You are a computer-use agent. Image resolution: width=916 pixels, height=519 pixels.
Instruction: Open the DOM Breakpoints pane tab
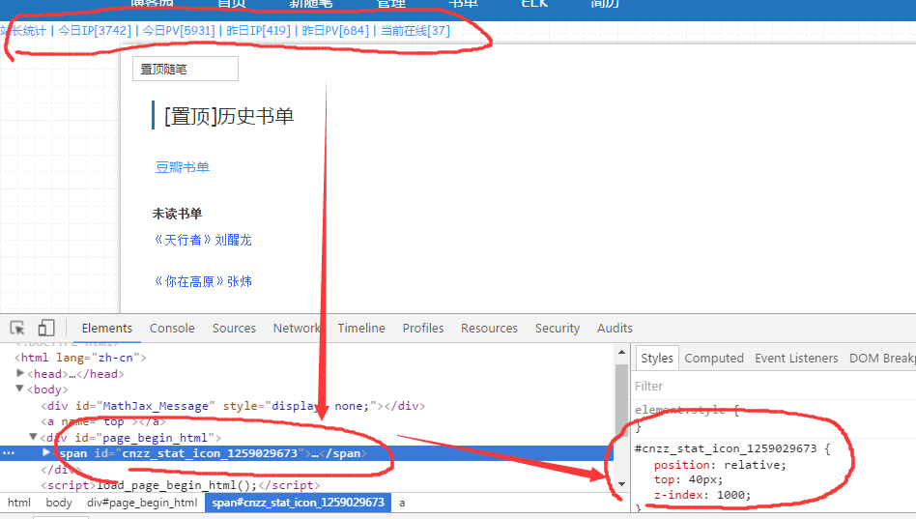point(882,358)
